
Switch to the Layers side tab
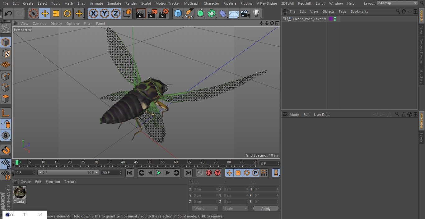click(x=422, y=138)
